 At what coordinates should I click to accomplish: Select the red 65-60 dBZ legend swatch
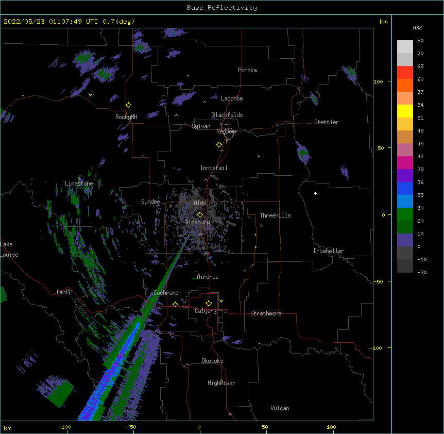405,73
